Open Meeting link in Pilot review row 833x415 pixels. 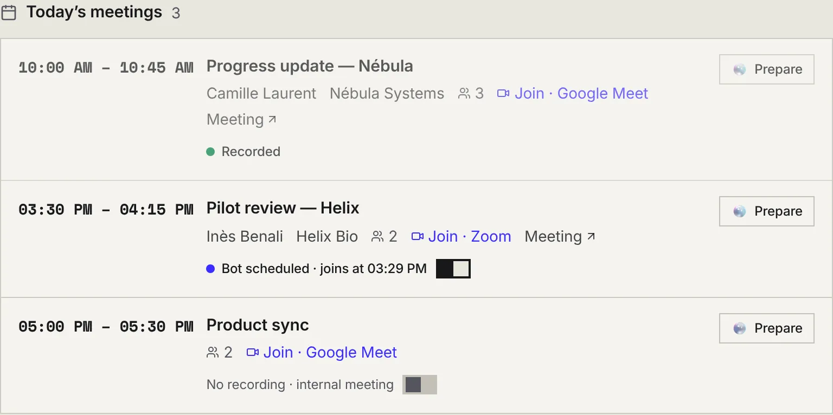pyautogui.click(x=560, y=237)
